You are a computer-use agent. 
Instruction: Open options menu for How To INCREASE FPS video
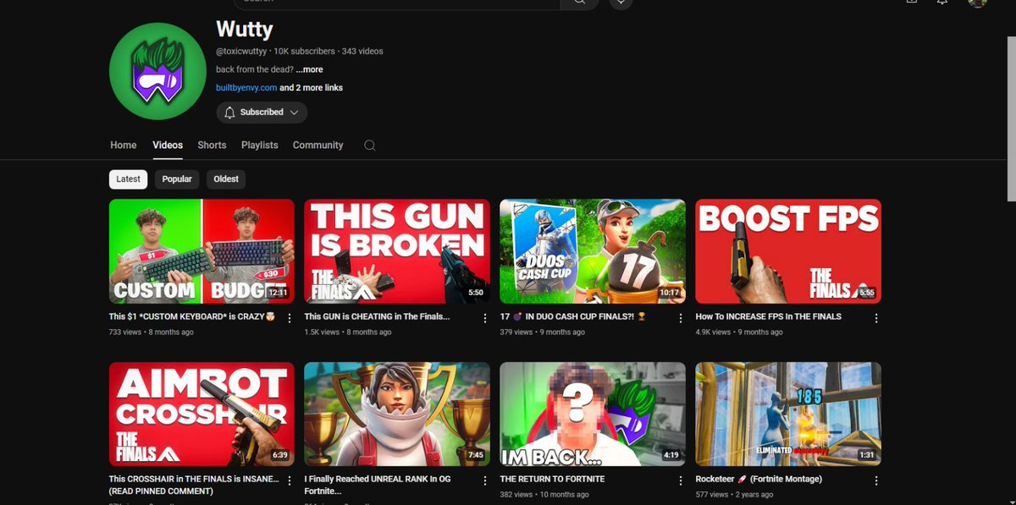(876, 318)
